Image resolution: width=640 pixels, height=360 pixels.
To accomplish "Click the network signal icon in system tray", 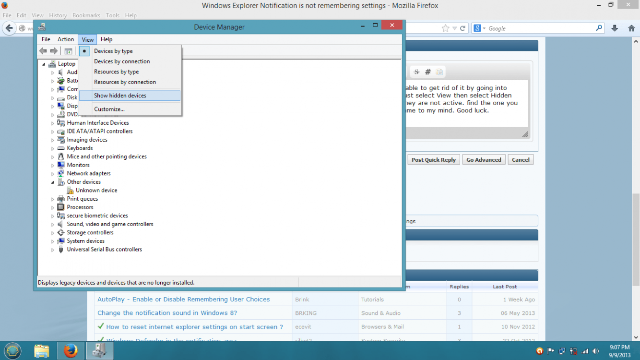I will [x=585, y=351].
